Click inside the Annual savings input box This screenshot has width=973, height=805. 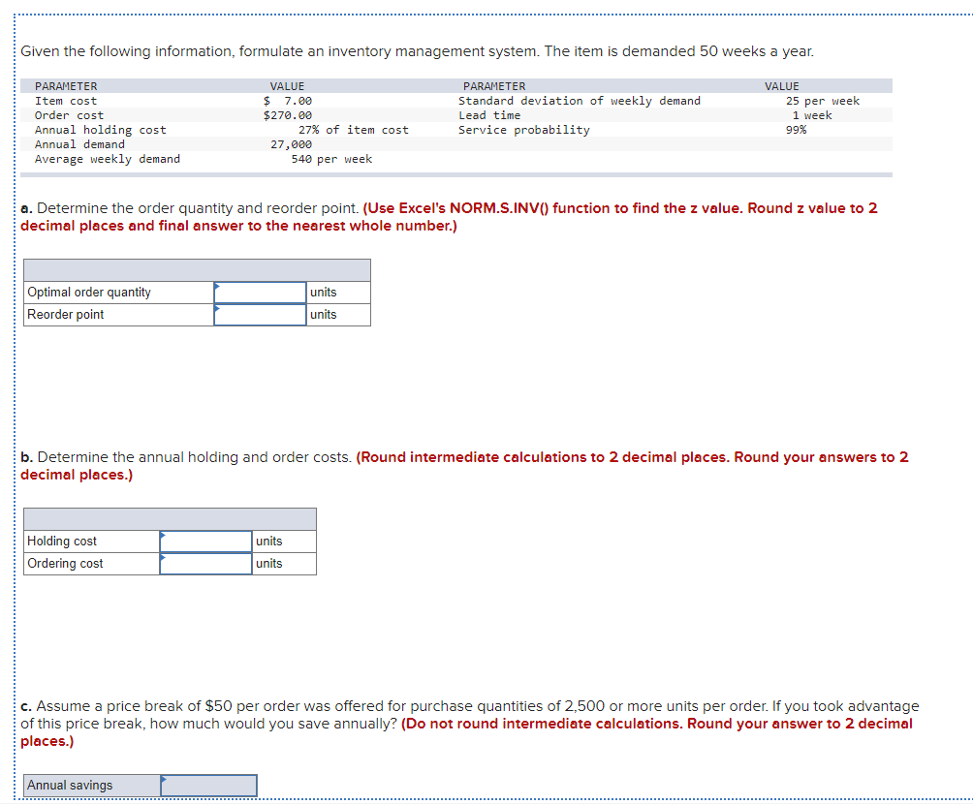point(211,786)
